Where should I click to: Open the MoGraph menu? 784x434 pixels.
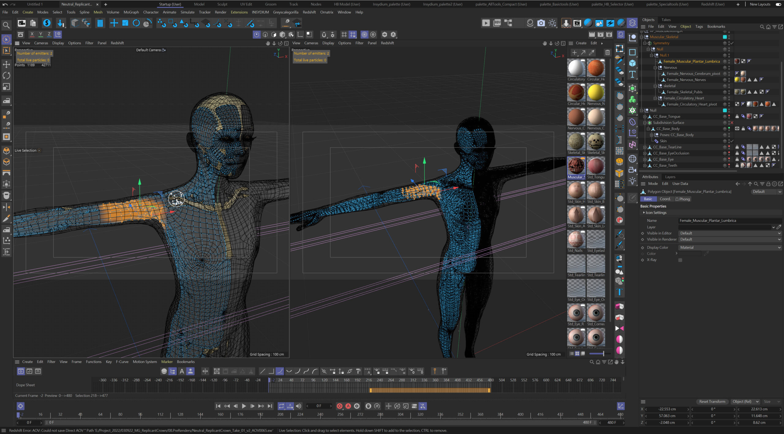click(x=131, y=12)
